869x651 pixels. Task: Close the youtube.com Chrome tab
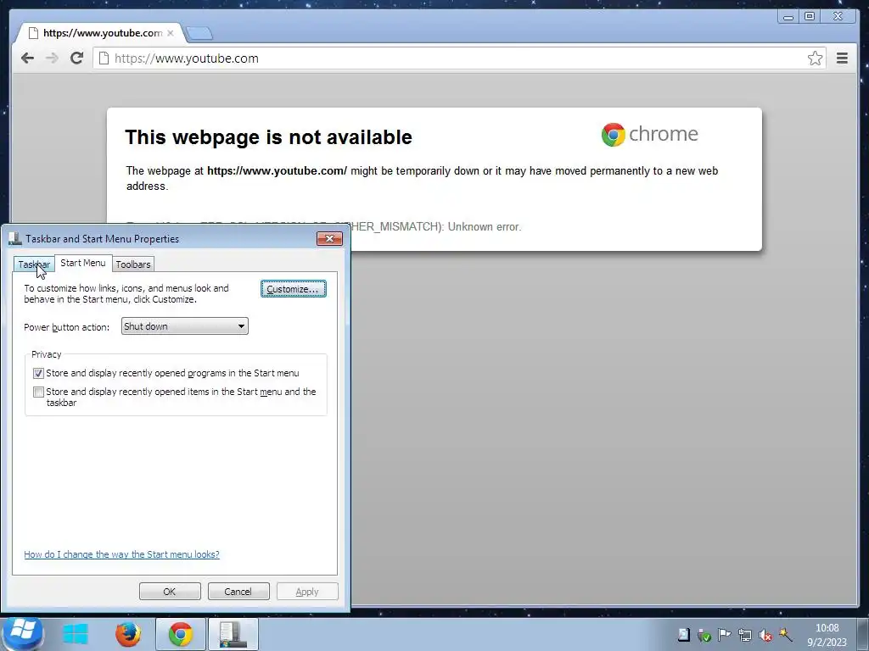pyautogui.click(x=170, y=33)
